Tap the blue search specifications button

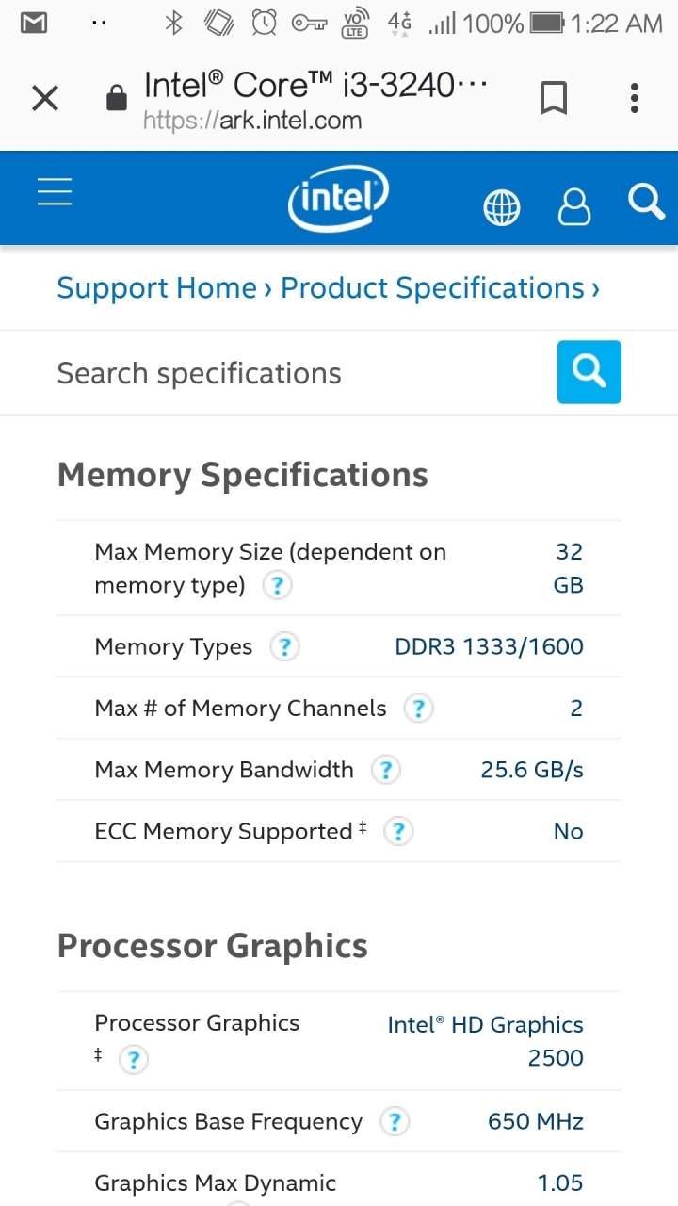click(589, 372)
